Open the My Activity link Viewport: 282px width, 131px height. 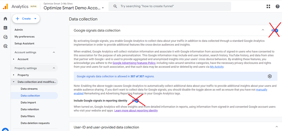(217, 67)
